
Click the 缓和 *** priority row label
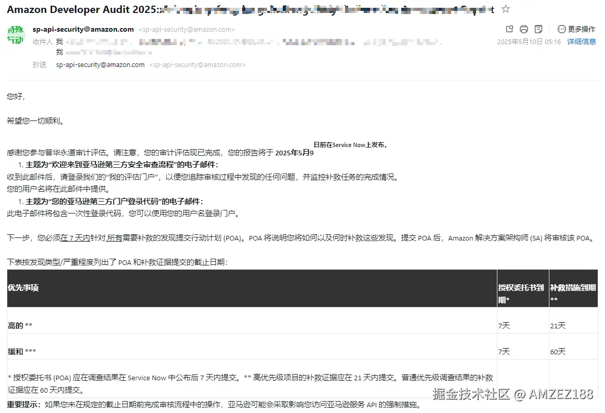(22, 352)
